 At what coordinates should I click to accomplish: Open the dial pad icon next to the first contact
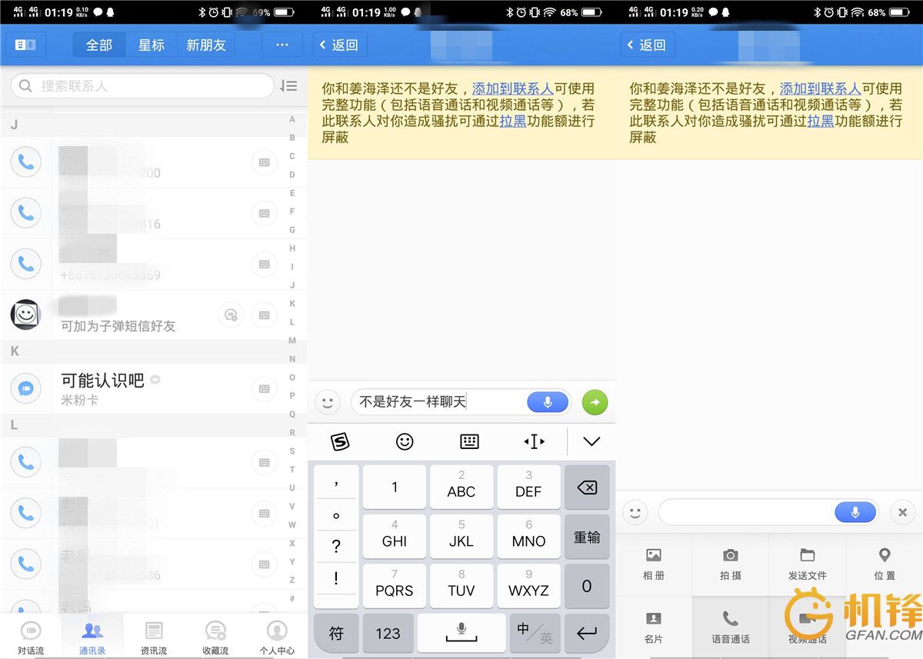tap(265, 162)
